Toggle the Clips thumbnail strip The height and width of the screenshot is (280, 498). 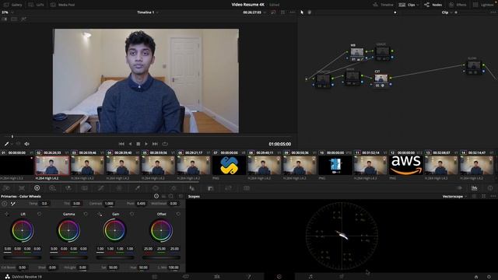pos(408,5)
